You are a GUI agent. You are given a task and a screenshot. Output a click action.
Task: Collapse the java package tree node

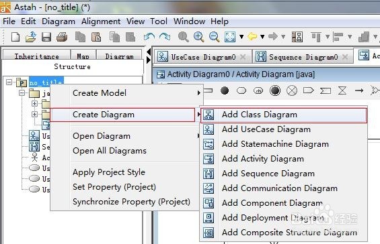pos(22,93)
